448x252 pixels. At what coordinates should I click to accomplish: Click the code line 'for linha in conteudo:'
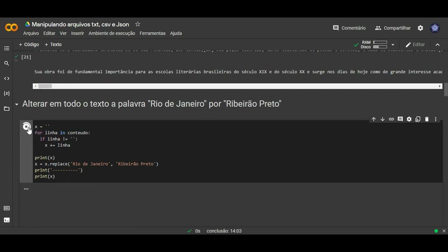click(x=62, y=133)
